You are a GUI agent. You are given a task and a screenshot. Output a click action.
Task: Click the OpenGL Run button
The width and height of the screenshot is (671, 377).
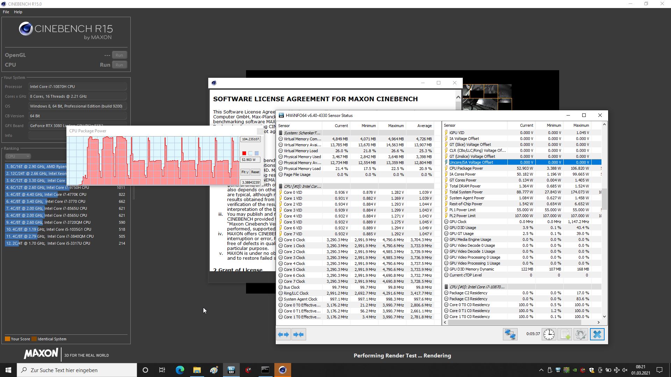pyautogui.click(x=119, y=55)
